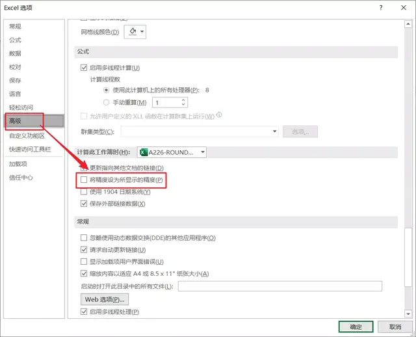Image resolution: width=416 pixels, height=337 pixels.
Task: Enable 将精度设为所显示的精度 checkbox
Action: pyautogui.click(x=84, y=180)
